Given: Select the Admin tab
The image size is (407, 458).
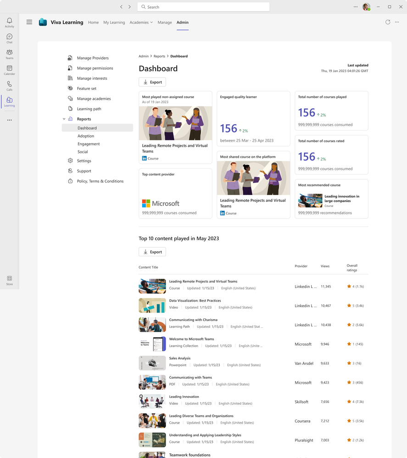Looking at the screenshot, I should (183, 22).
